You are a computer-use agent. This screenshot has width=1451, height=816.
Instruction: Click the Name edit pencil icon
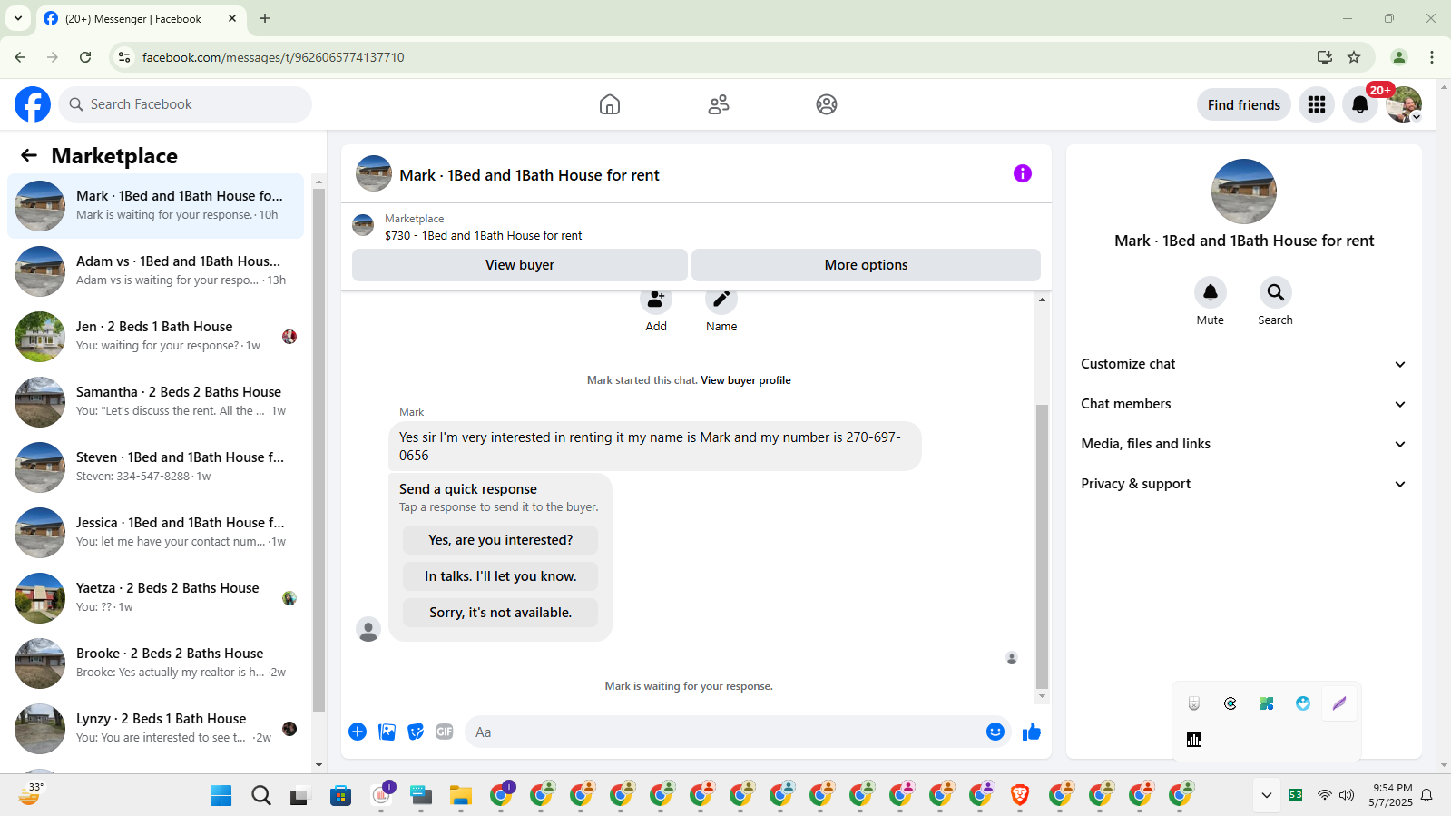721,300
